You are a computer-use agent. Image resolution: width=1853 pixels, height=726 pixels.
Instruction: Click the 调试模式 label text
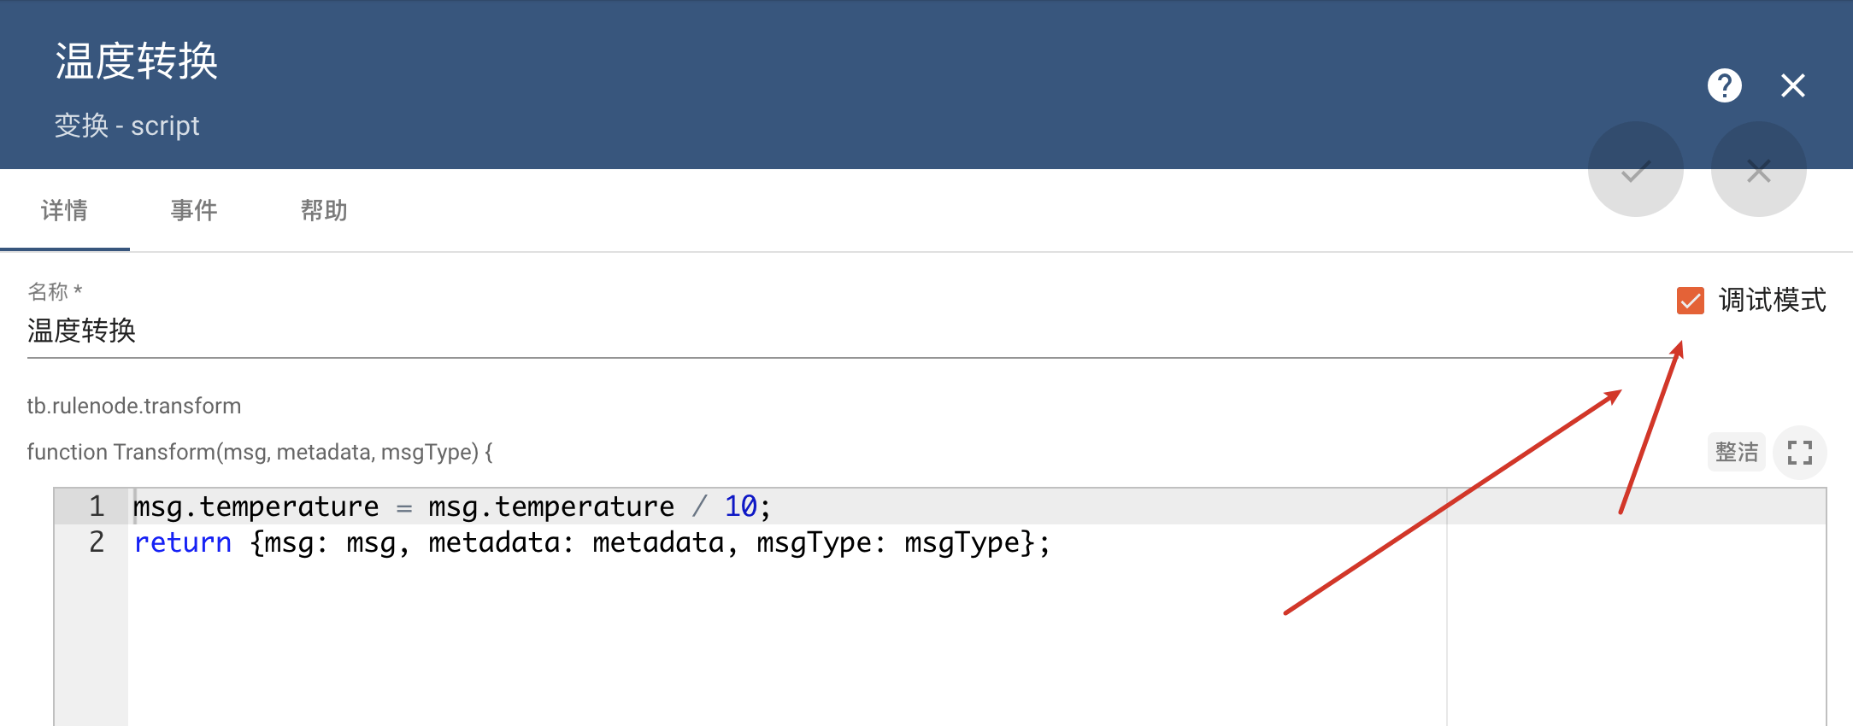[1772, 301]
